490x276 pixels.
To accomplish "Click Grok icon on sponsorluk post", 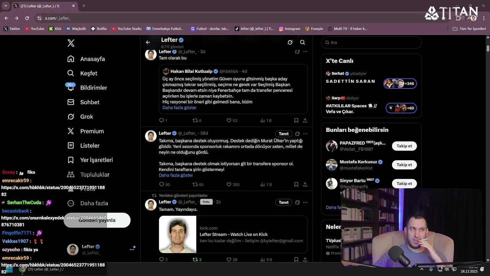I will (297, 134).
